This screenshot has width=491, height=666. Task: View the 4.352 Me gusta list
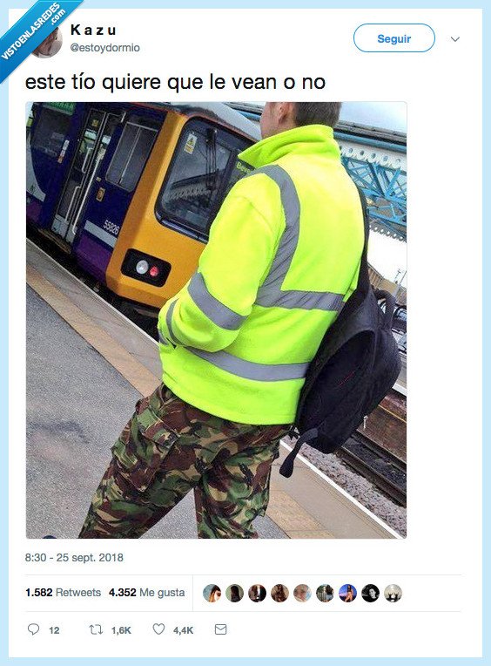[x=147, y=593]
